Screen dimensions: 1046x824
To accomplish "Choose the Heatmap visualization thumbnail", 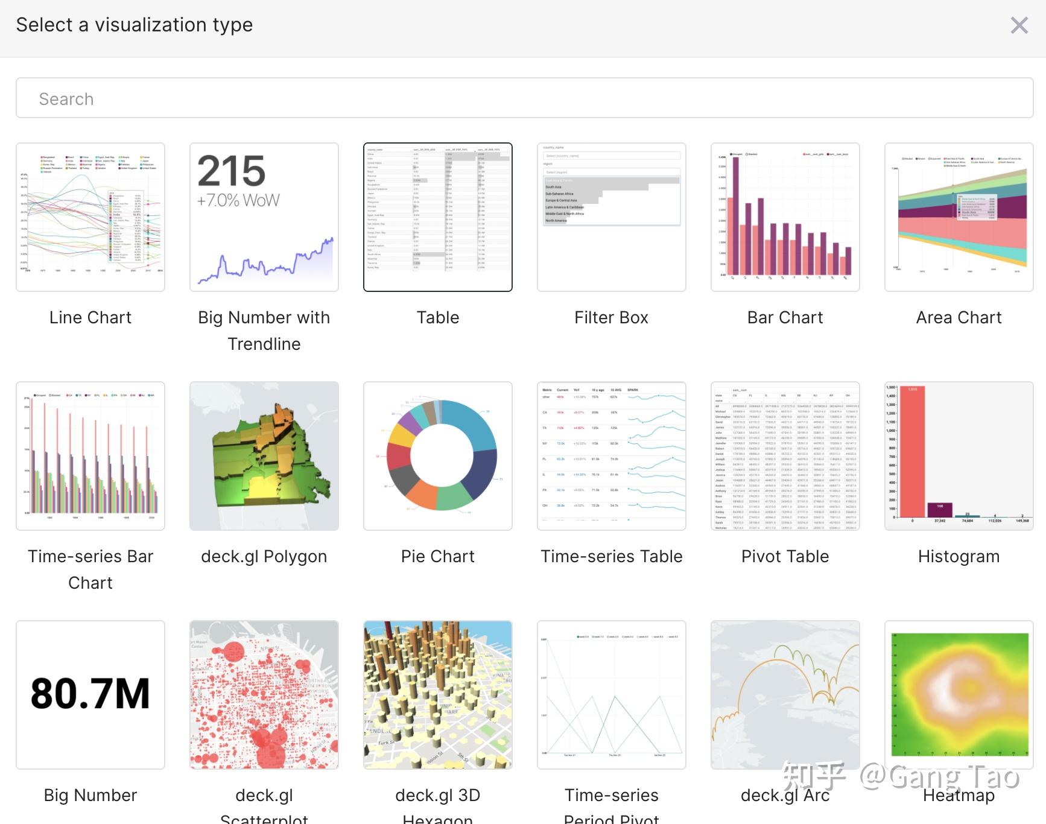I will pos(959,695).
